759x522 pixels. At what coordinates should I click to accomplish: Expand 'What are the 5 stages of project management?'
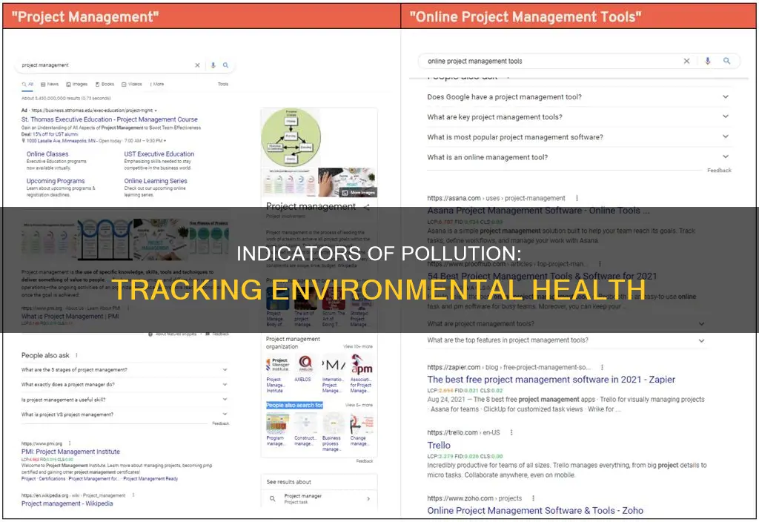pyautogui.click(x=125, y=369)
